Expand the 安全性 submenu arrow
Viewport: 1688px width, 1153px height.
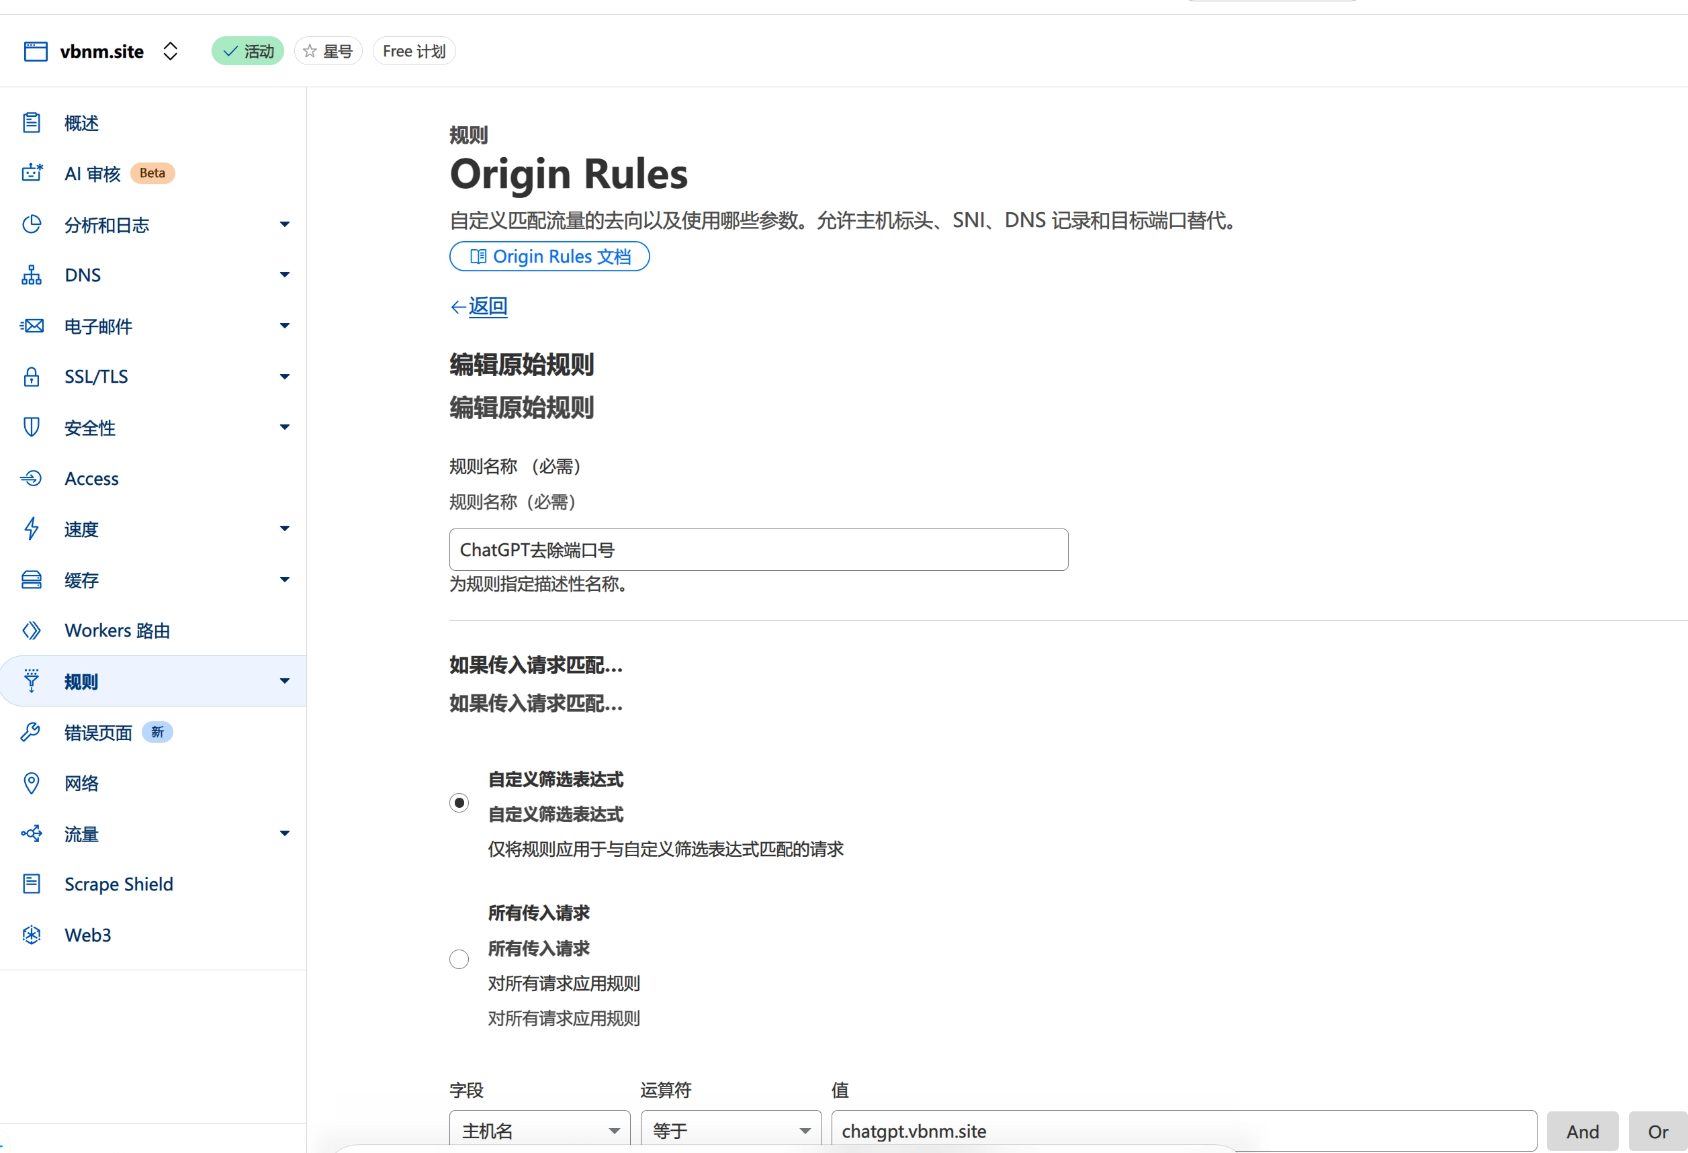tap(285, 427)
